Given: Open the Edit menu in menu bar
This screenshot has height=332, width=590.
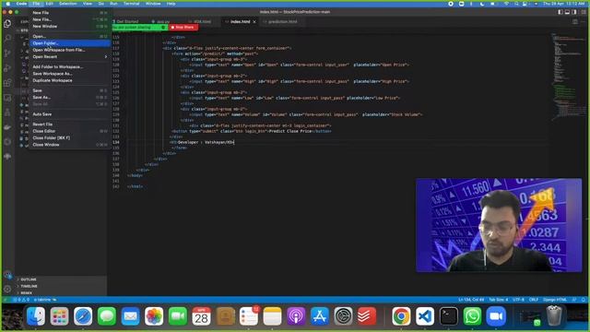Looking at the screenshot, I should click(49, 4).
